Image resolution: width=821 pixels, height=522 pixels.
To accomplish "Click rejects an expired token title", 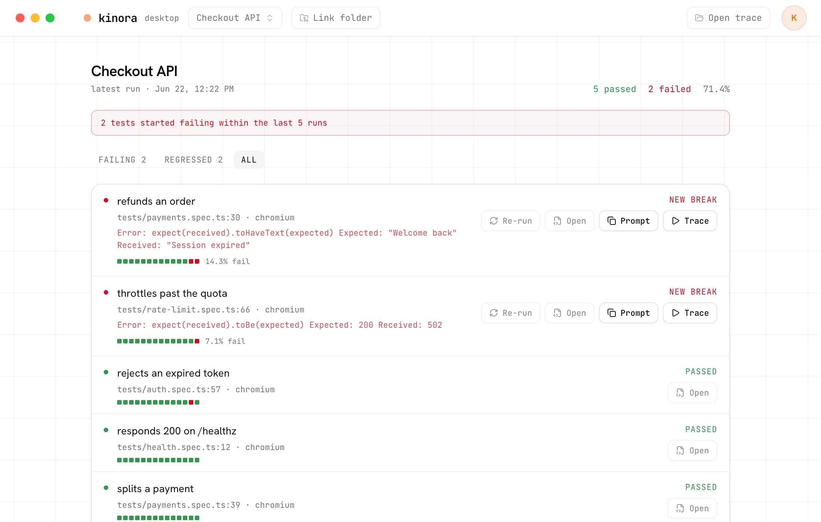I will coord(173,373).
